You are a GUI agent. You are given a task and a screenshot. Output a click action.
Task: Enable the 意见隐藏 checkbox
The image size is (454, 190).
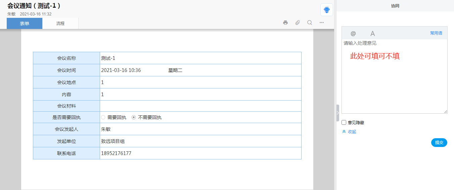[344, 122]
